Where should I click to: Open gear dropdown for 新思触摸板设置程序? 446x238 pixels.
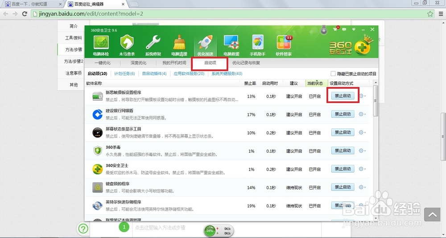pyautogui.click(x=362, y=96)
